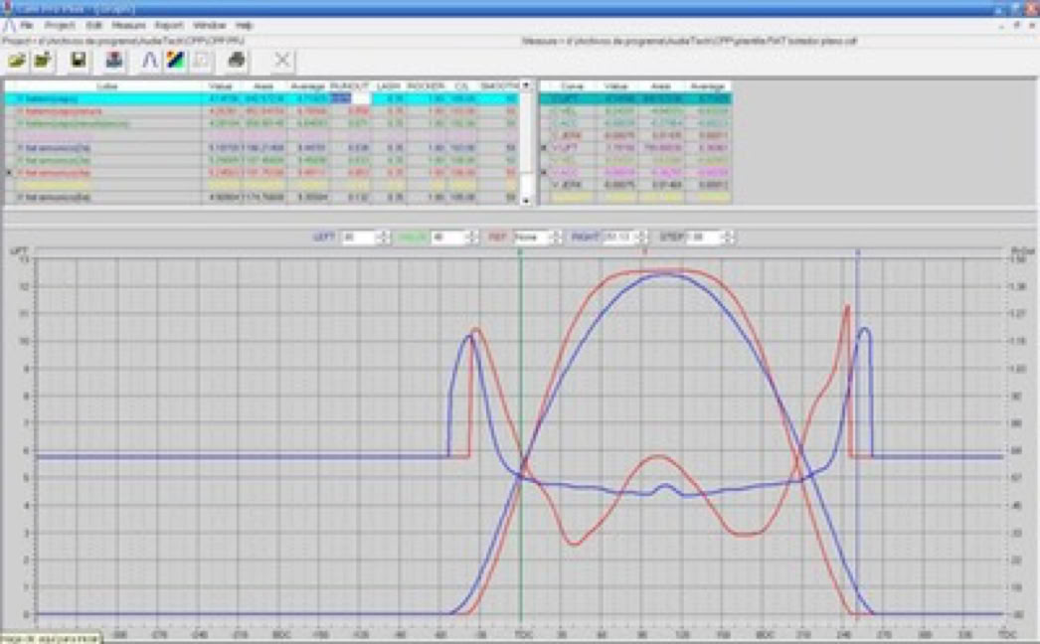Save using the floppy disk icon
Image resolution: width=1040 pixels, height=644 pixels.
tap(79, 61)
